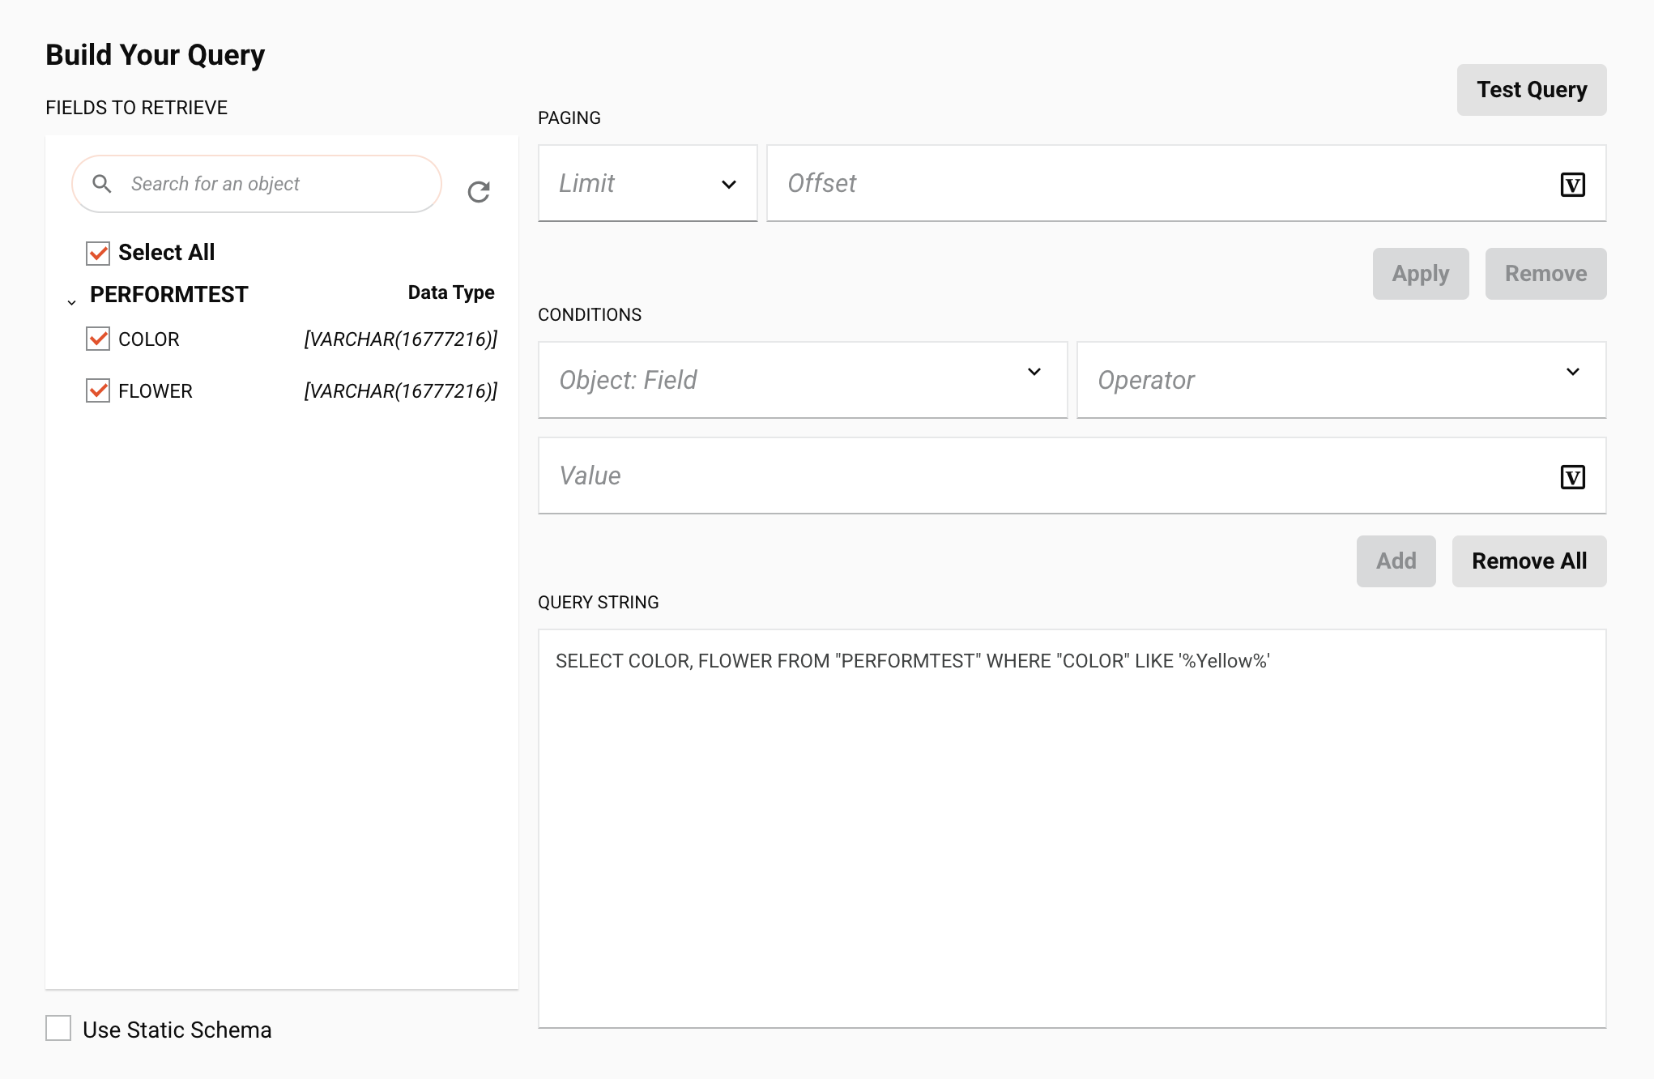Collapse the PERFORMTEST object tree
The image size is (1654, 1079).
click(x=72, y=302)
